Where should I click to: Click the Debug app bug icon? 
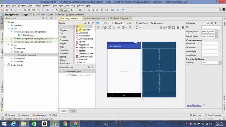point(80,10)
